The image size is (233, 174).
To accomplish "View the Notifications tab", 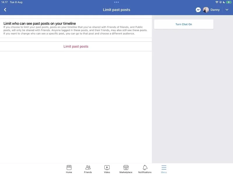I will pyautogui.click(x=145, y=169).
